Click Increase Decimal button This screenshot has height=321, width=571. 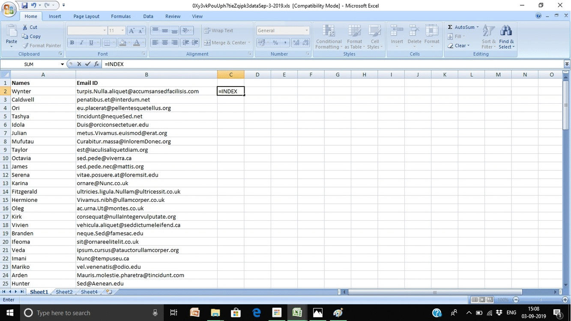coord(296,42)
